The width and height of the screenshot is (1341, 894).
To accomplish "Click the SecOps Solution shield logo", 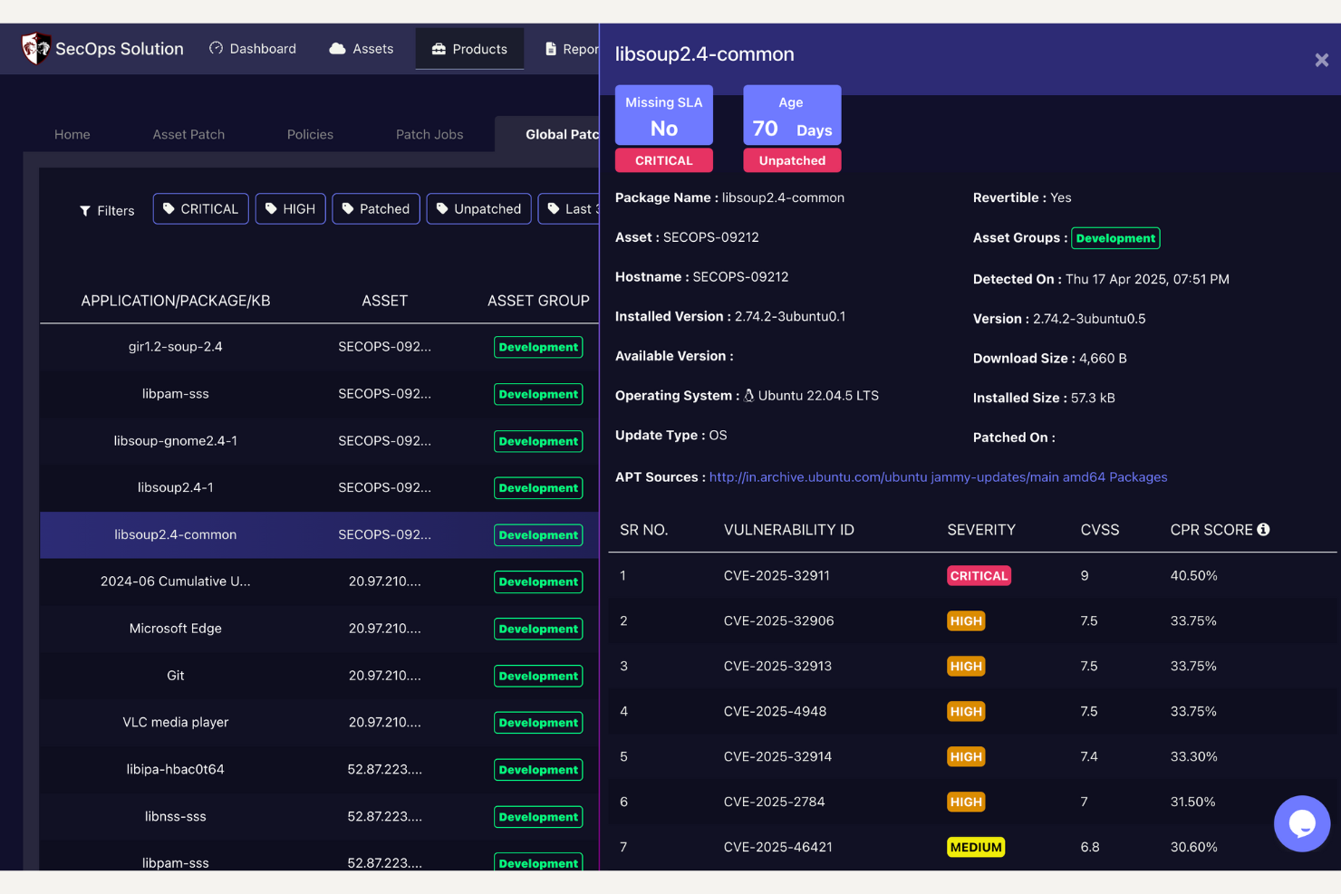I will tap(35, 47).
